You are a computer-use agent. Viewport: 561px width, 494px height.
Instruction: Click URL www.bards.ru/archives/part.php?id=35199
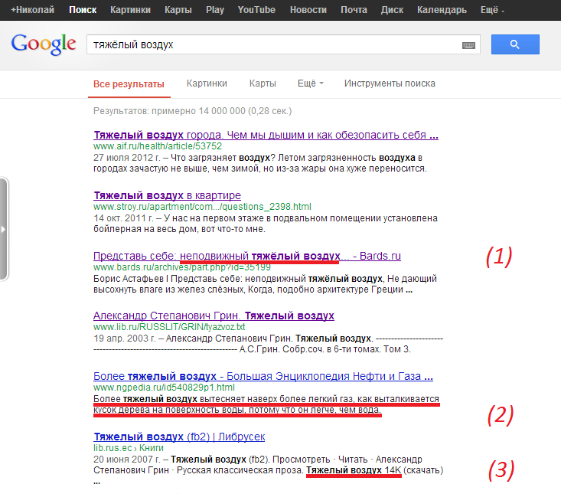[x=182, y=267]
